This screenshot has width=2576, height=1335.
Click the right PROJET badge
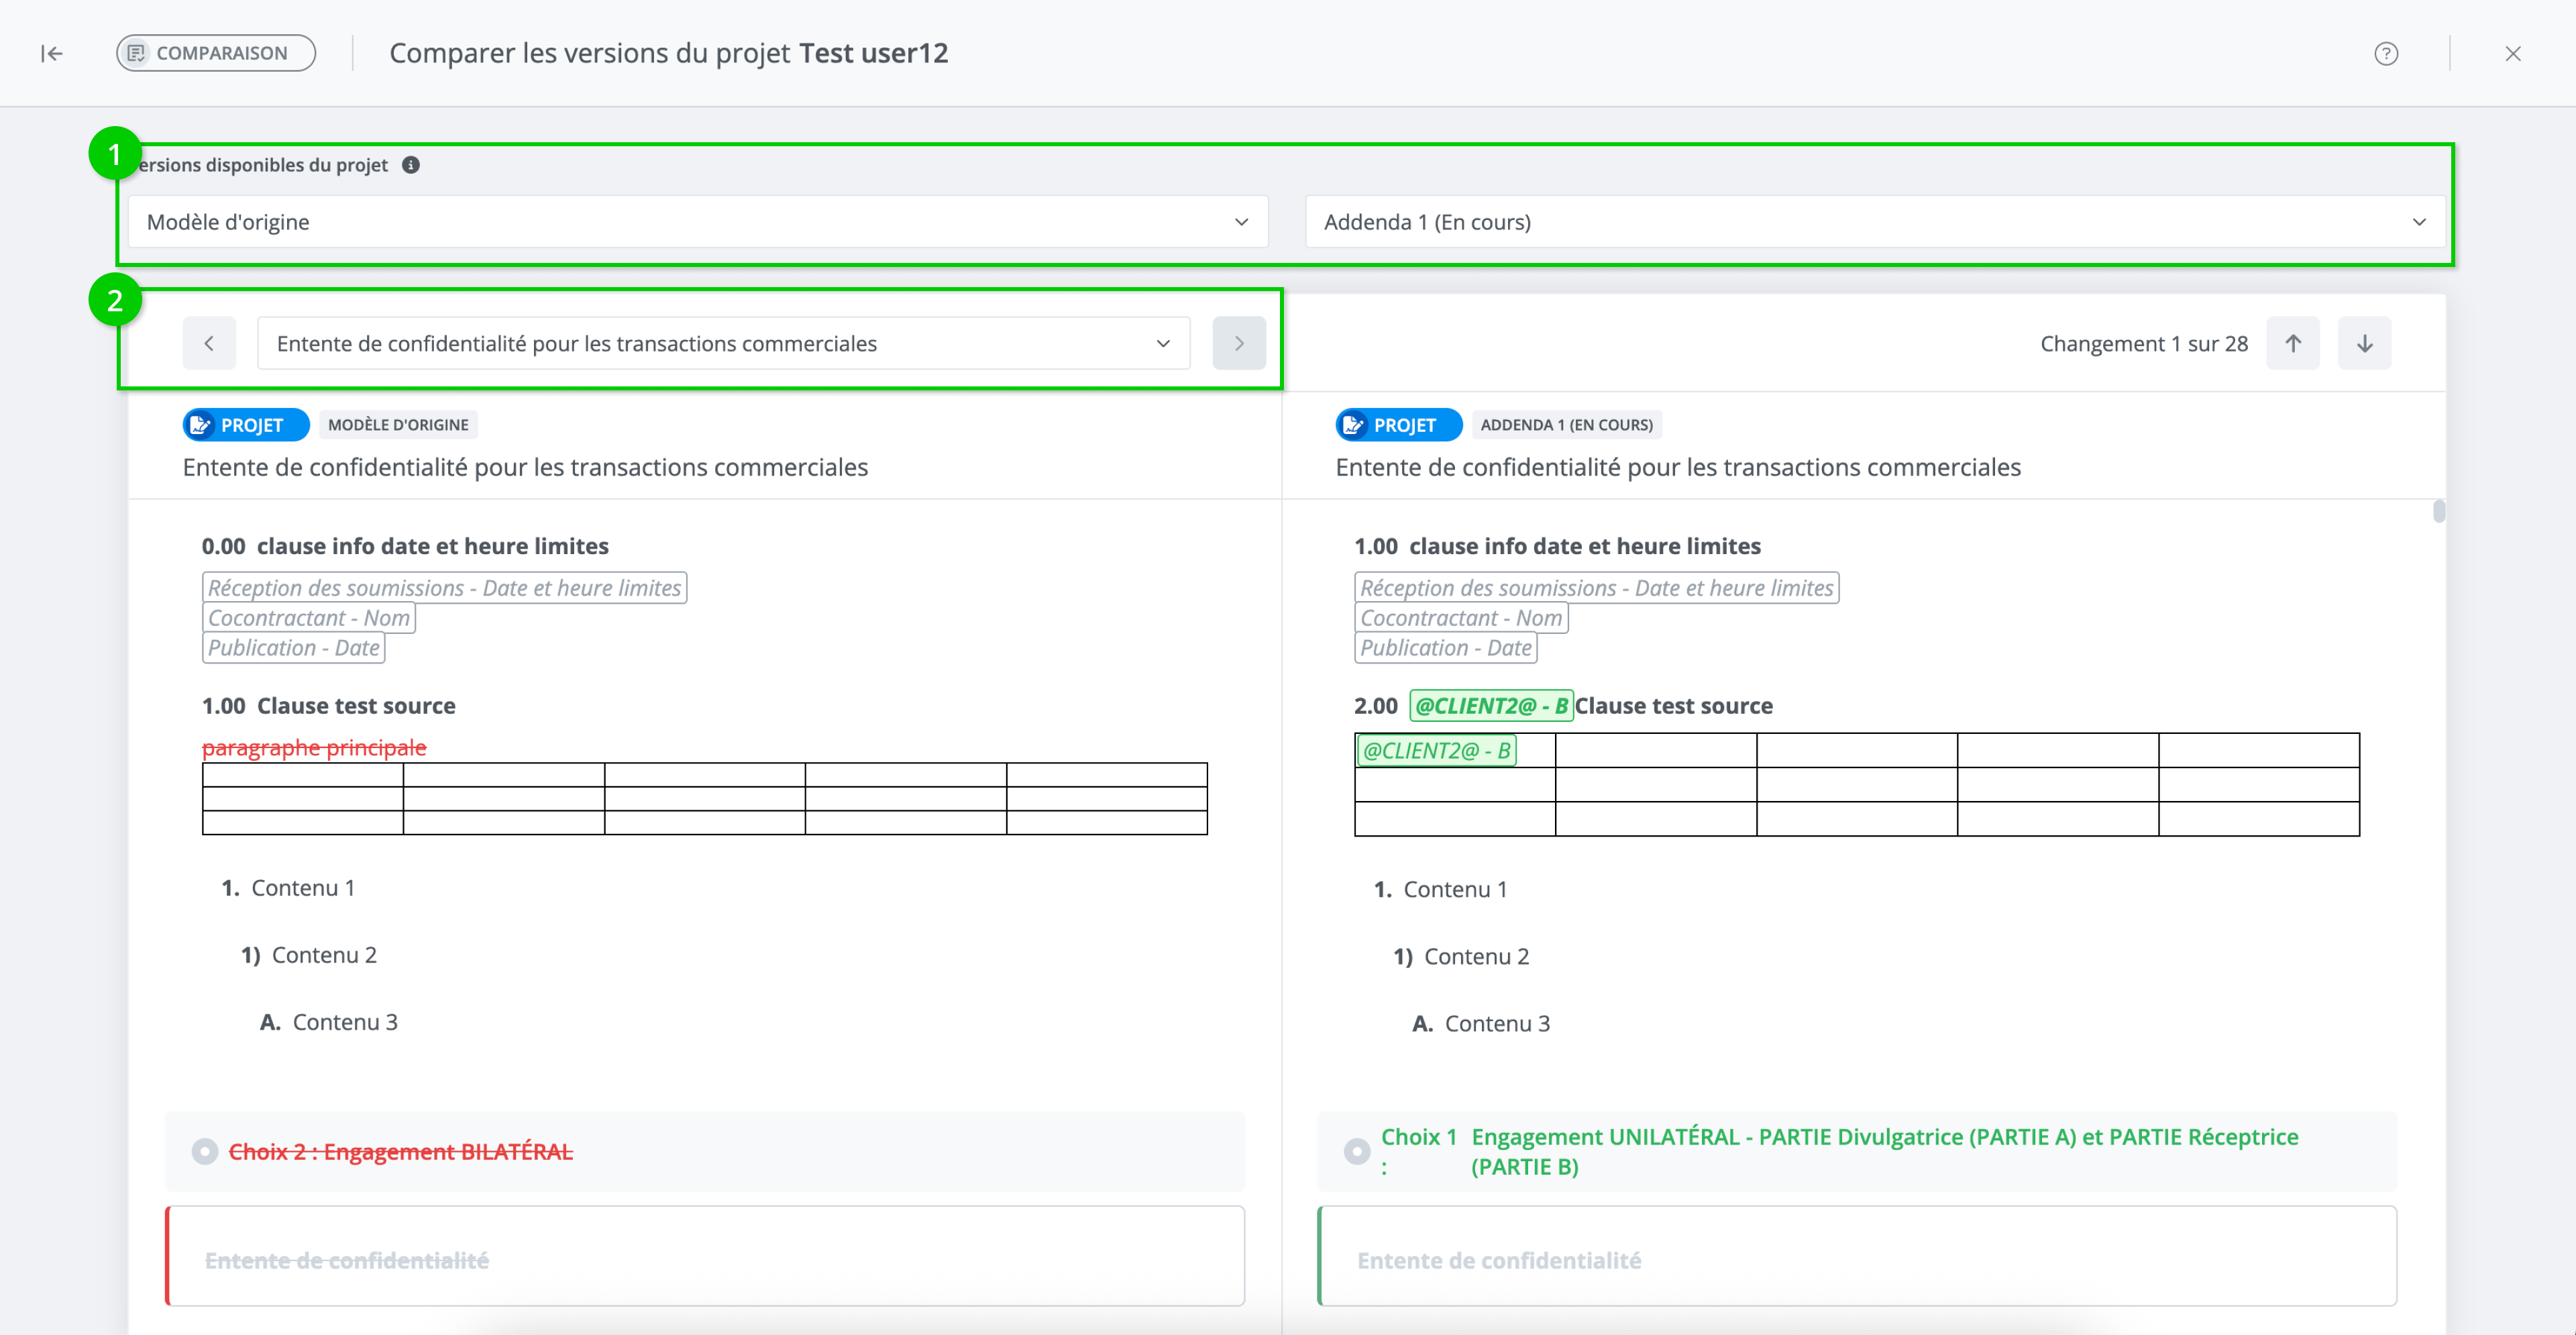[1398, 425]
